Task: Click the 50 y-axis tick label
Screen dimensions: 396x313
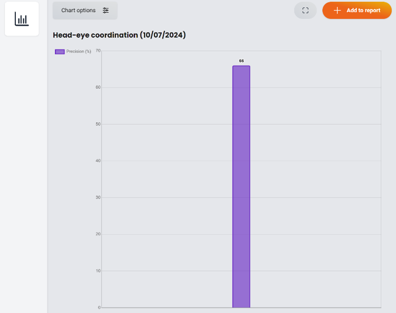Action: (x=97, y=124)
